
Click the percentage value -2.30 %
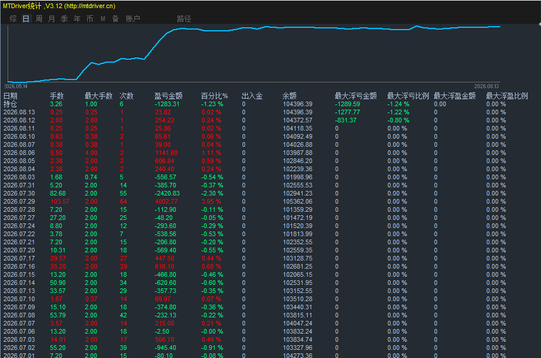coord(212,193)
